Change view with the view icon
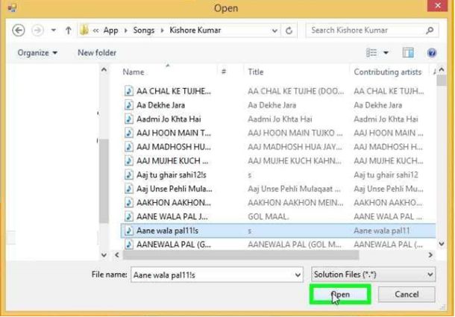Viewport: 455px width, 317px height. [371, 53]
